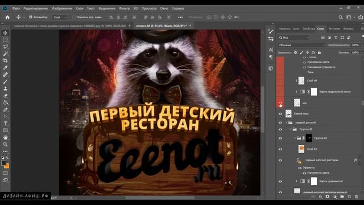Collapse the первый детский group arrow
The height and width of the screenshot is (205, 364).
point(286,122)
